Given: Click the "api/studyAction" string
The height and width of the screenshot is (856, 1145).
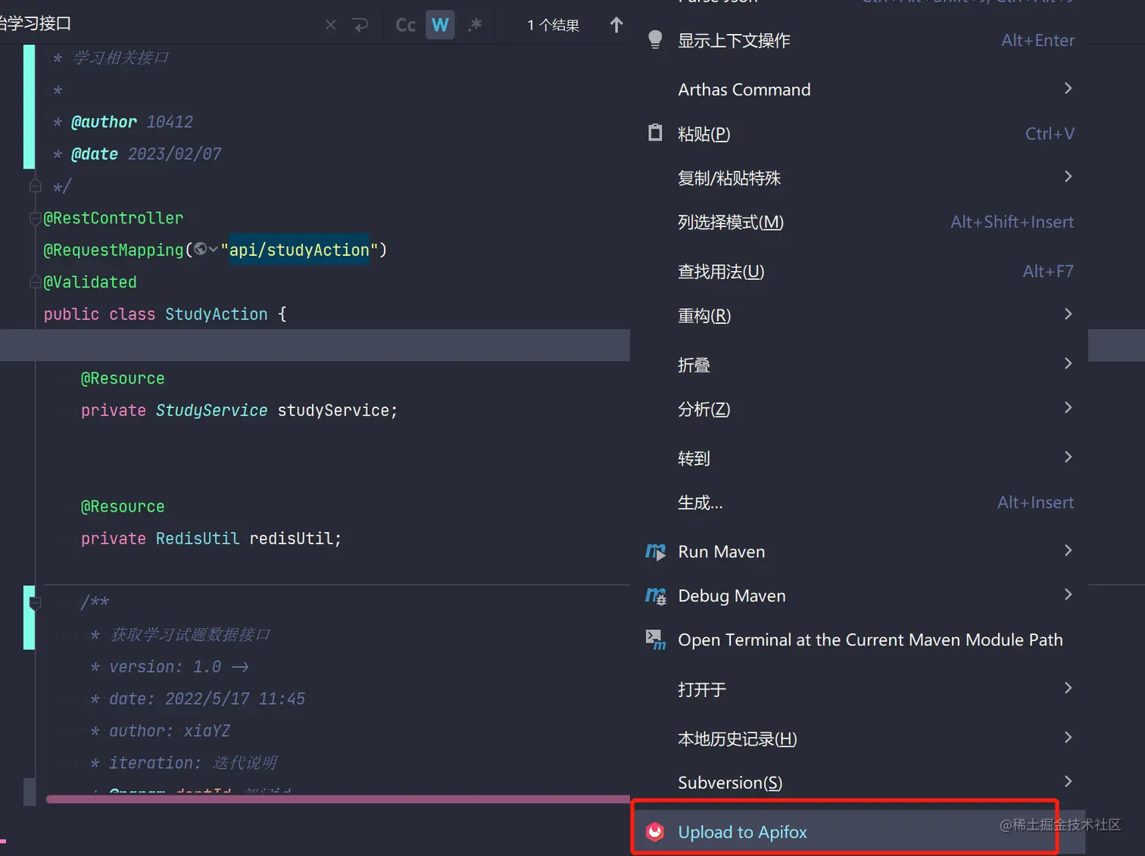Looking at the screenshot, I should click(299, 250).
